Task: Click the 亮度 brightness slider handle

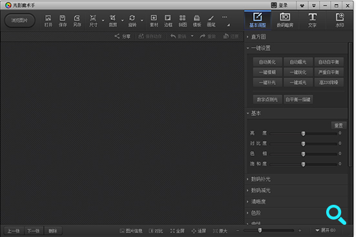Action: pos(304,133)
